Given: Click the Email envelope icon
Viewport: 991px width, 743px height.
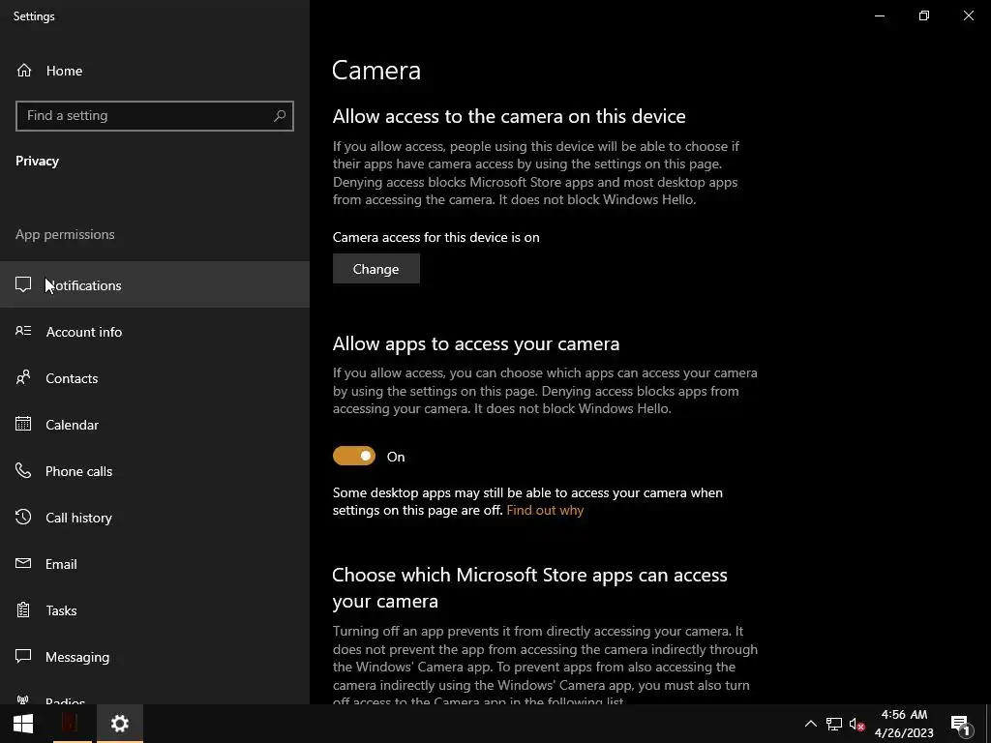Looking at the screenshot, I should click(x=23, y=563).
